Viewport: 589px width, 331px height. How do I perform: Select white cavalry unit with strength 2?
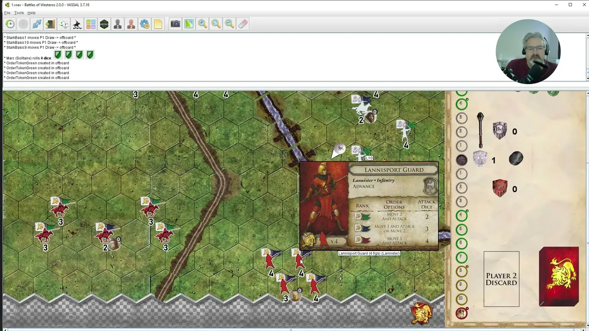[363, 108]
